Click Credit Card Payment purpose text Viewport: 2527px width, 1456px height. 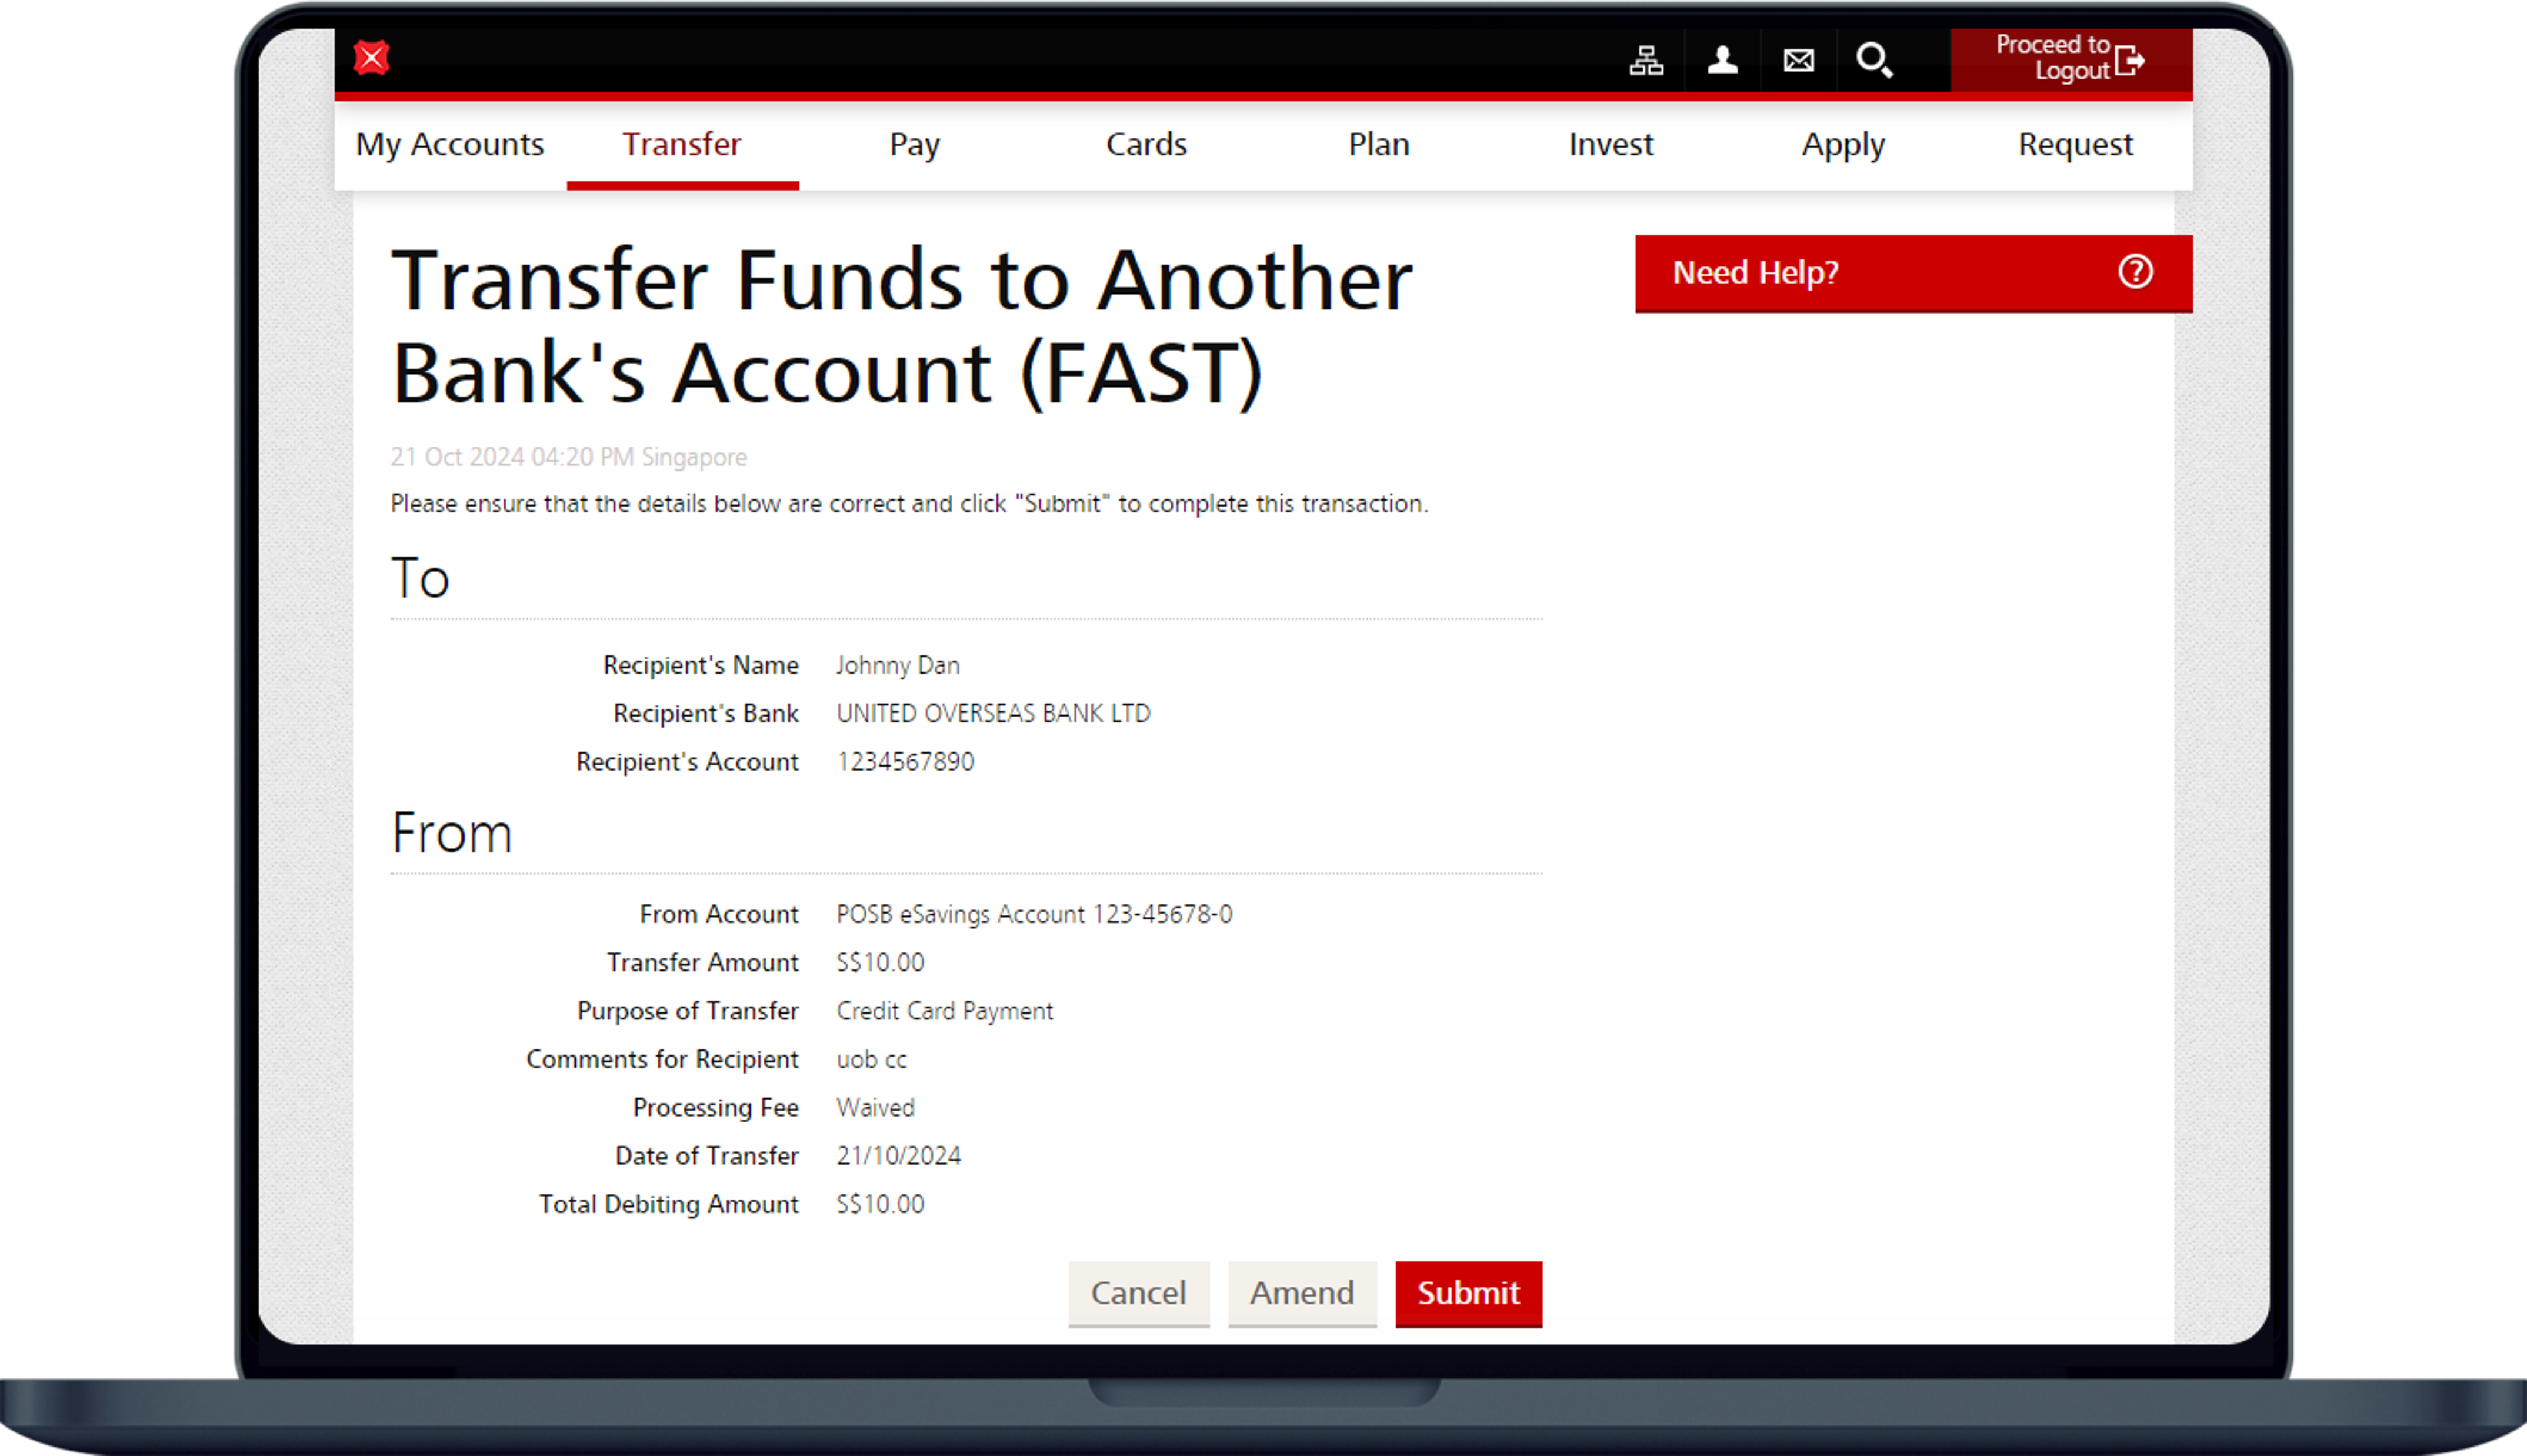[x=945, y=1012]
